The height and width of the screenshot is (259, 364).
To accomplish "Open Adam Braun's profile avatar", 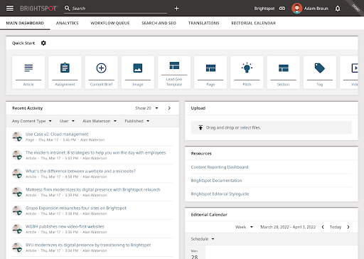I will (x=296, y=9).
